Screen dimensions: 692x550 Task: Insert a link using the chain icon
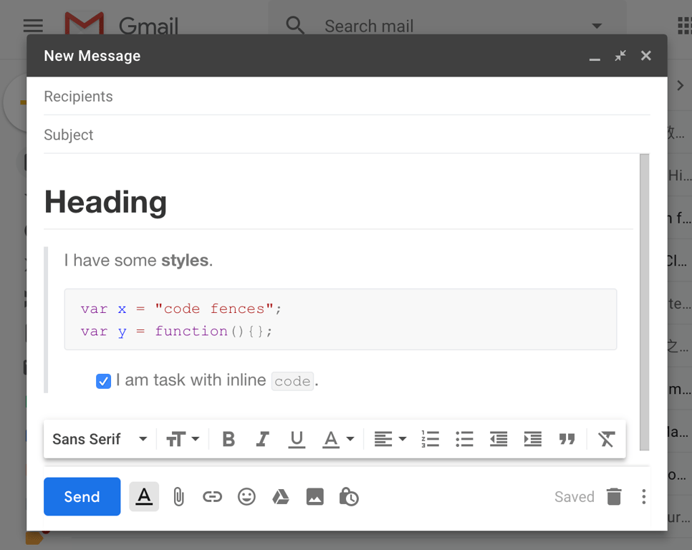212,496
